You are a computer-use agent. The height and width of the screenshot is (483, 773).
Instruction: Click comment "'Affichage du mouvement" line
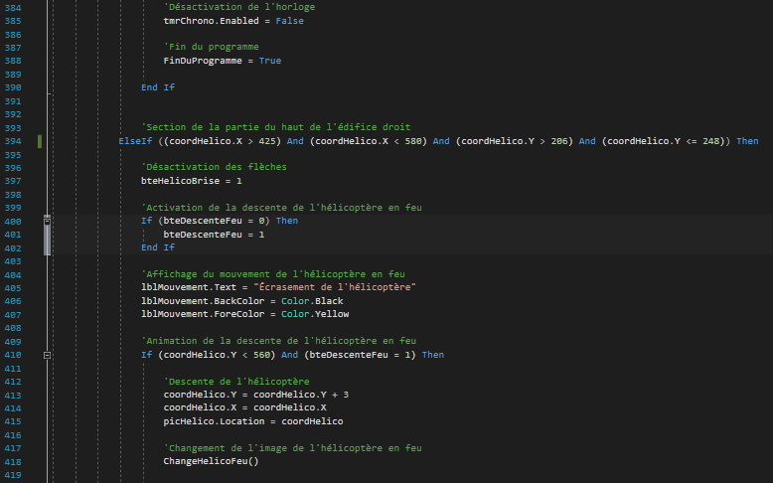(272, 274)
